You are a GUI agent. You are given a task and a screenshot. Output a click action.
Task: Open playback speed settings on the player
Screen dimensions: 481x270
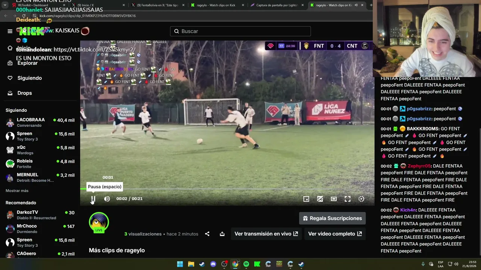coord(361,199)
